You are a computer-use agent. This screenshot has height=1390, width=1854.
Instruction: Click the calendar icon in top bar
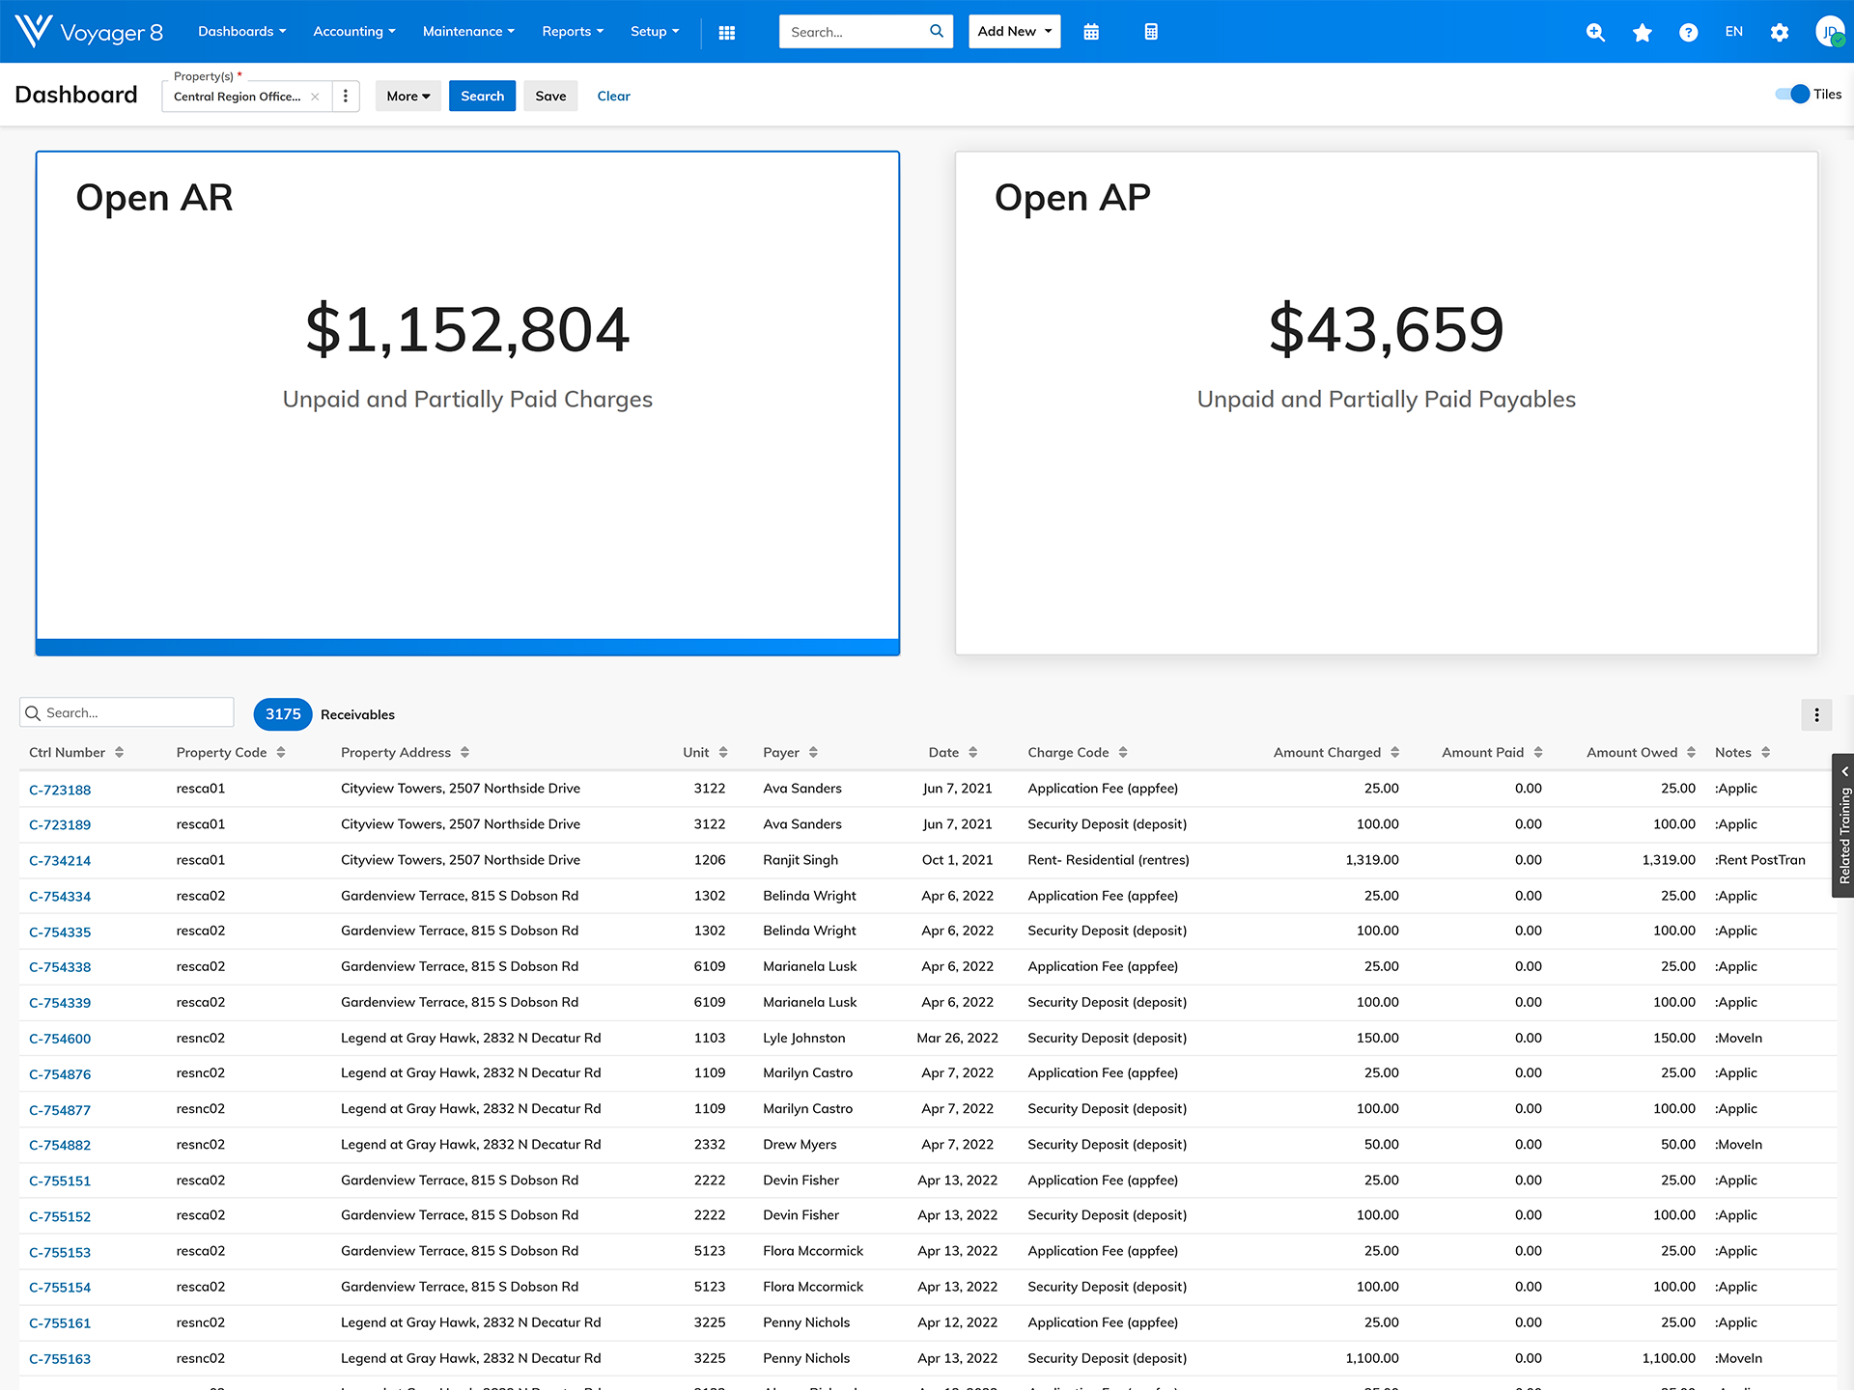[x=1091, y=33]
